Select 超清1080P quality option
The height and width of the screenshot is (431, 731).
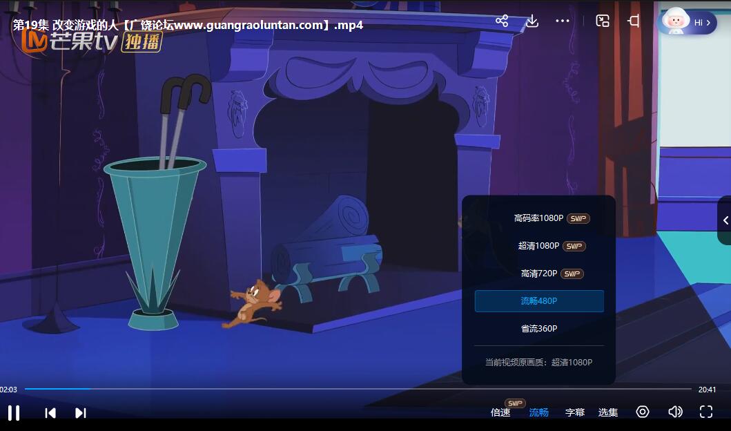pyautogui.click(x=539, y=246)
